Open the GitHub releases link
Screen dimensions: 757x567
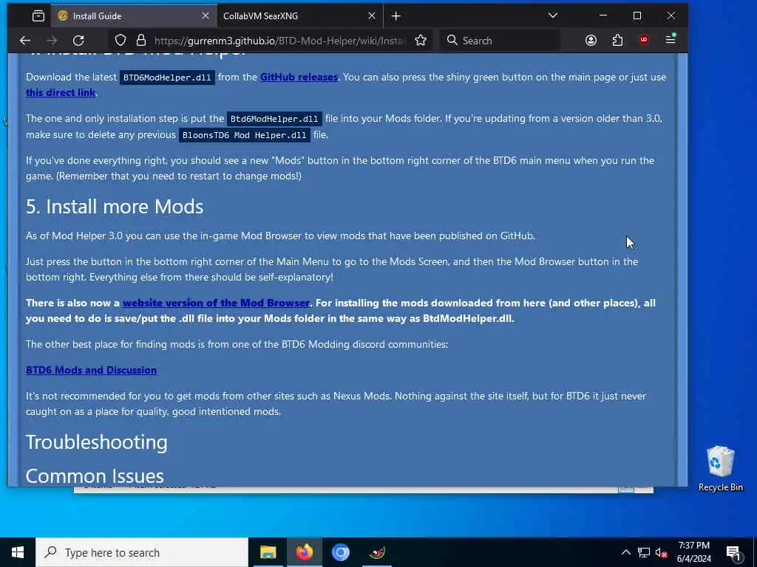pyautogui.click(x=299, y=77)
